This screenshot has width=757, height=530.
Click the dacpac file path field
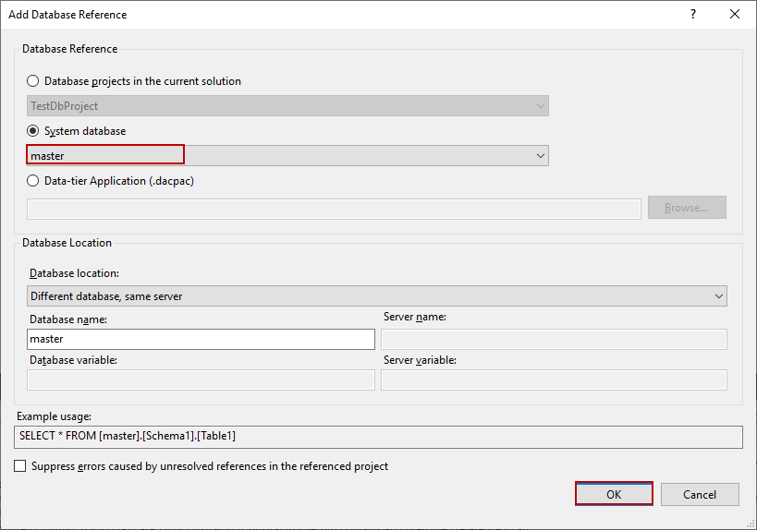(334, 209)
